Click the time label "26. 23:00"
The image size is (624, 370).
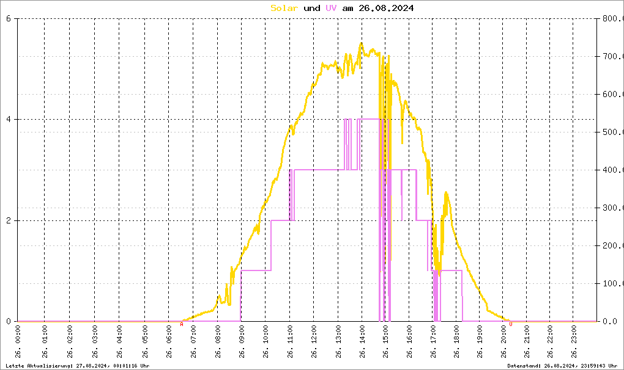[573, 341]
